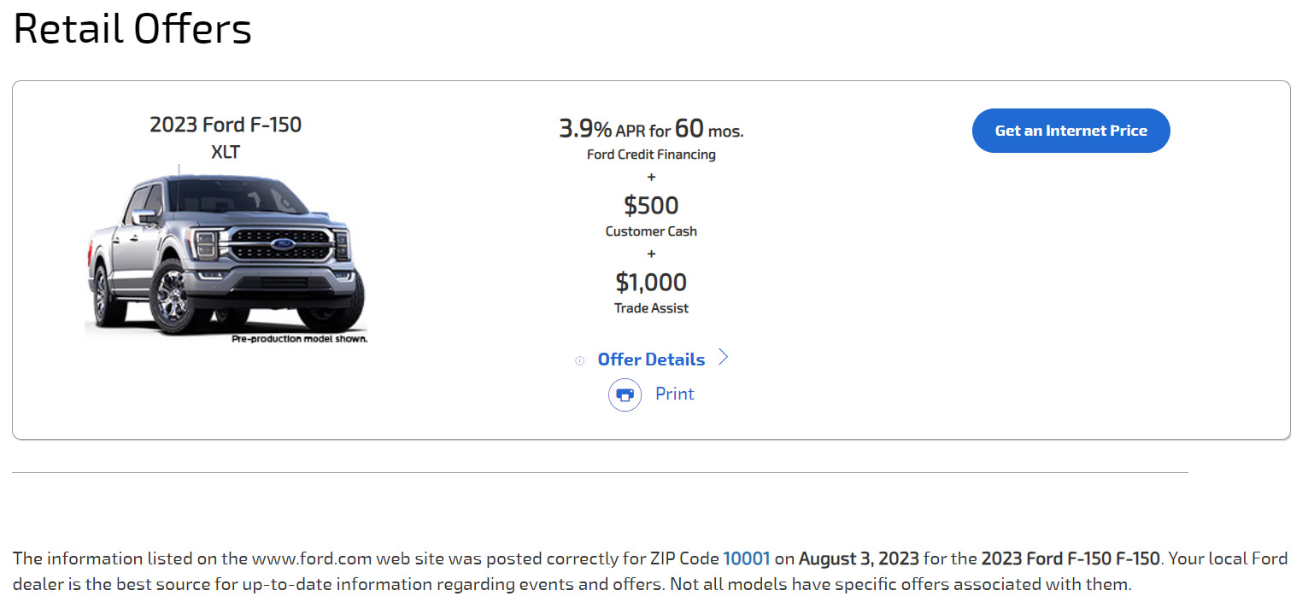Click the Ford Credit Financing label
The image size is (1308, 602).
[x=651, y=155]
